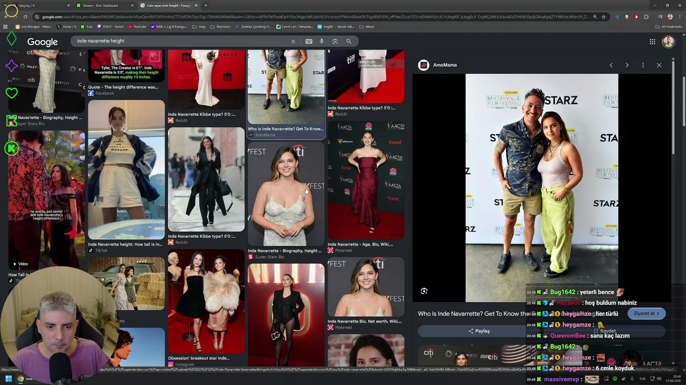Reload the current page

tap(25, 17)
